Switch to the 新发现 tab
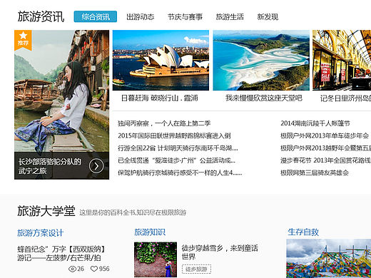The image size is (371, 278). 268,17
